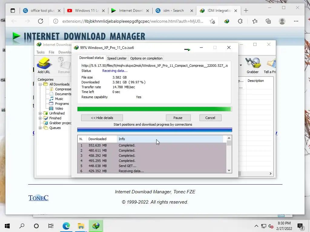310x232 pixels.
Task: Click the IDM extension icon in browser toolbar
Action: 226,21
